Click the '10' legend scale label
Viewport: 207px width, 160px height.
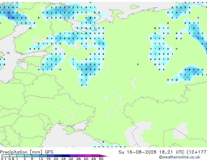pyautogui.click(x=41, y=159)
